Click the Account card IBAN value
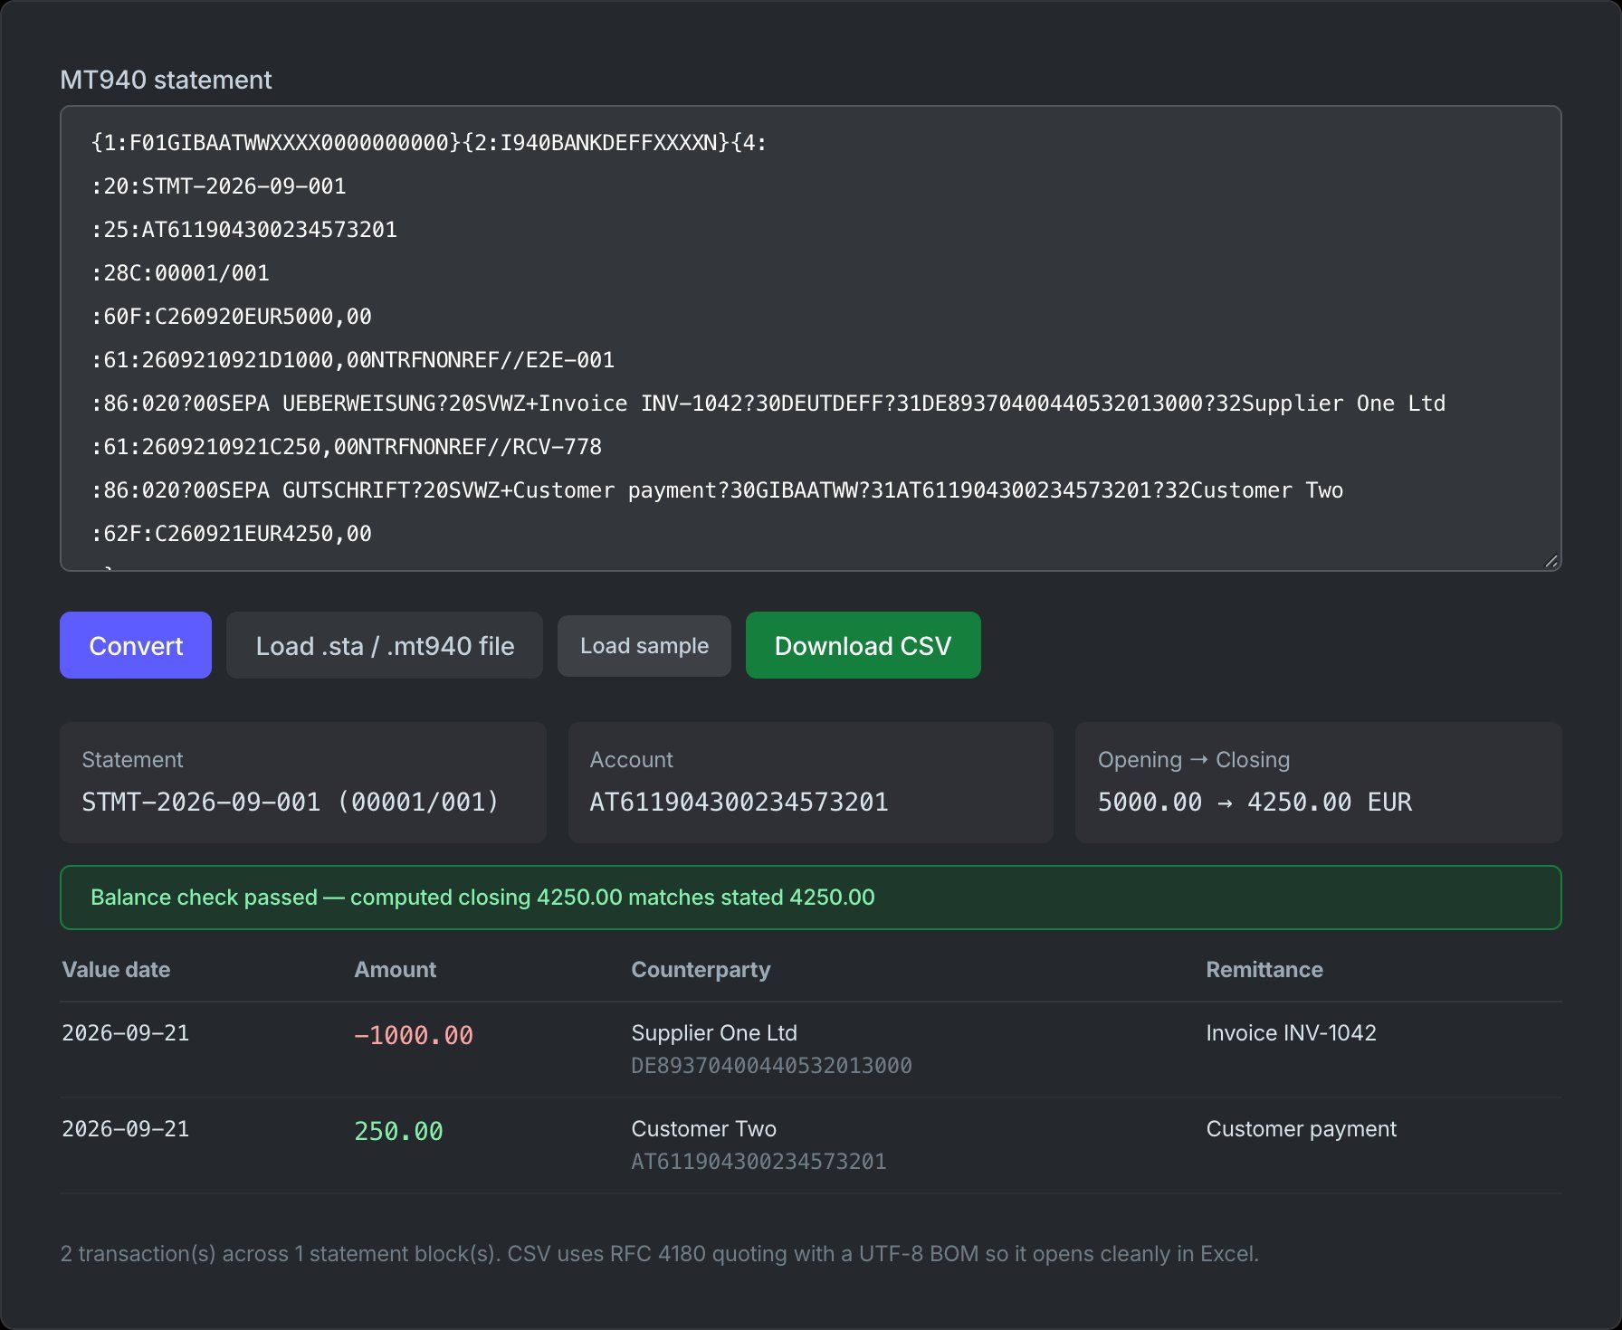Image resolution: width=1622 pixels, height=1330 pixels. click(739, 802)
